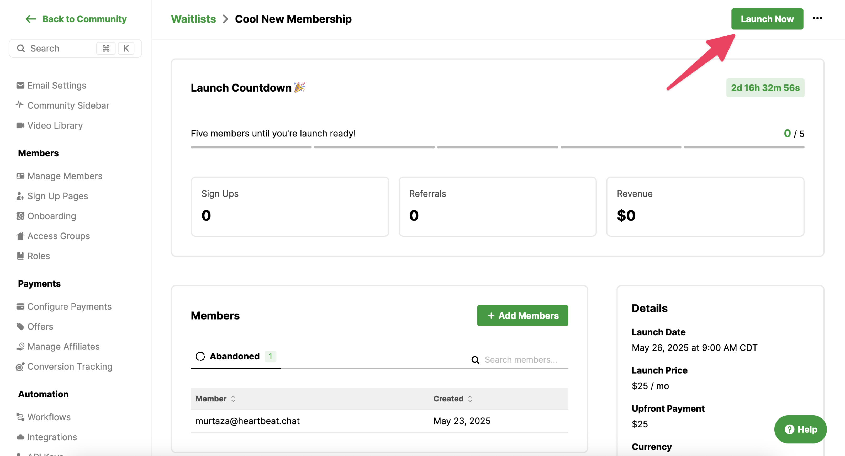Click the Video Library camera icon
This screenshot has height=456, width=845.
click(x=20, y=125)
